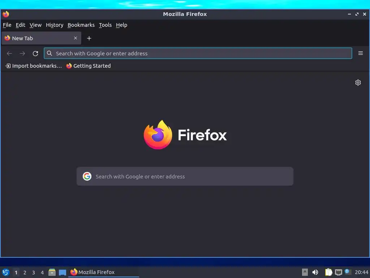
Task: Close the Firefox window
Action: pyautogui.click(x=364, y=14)
